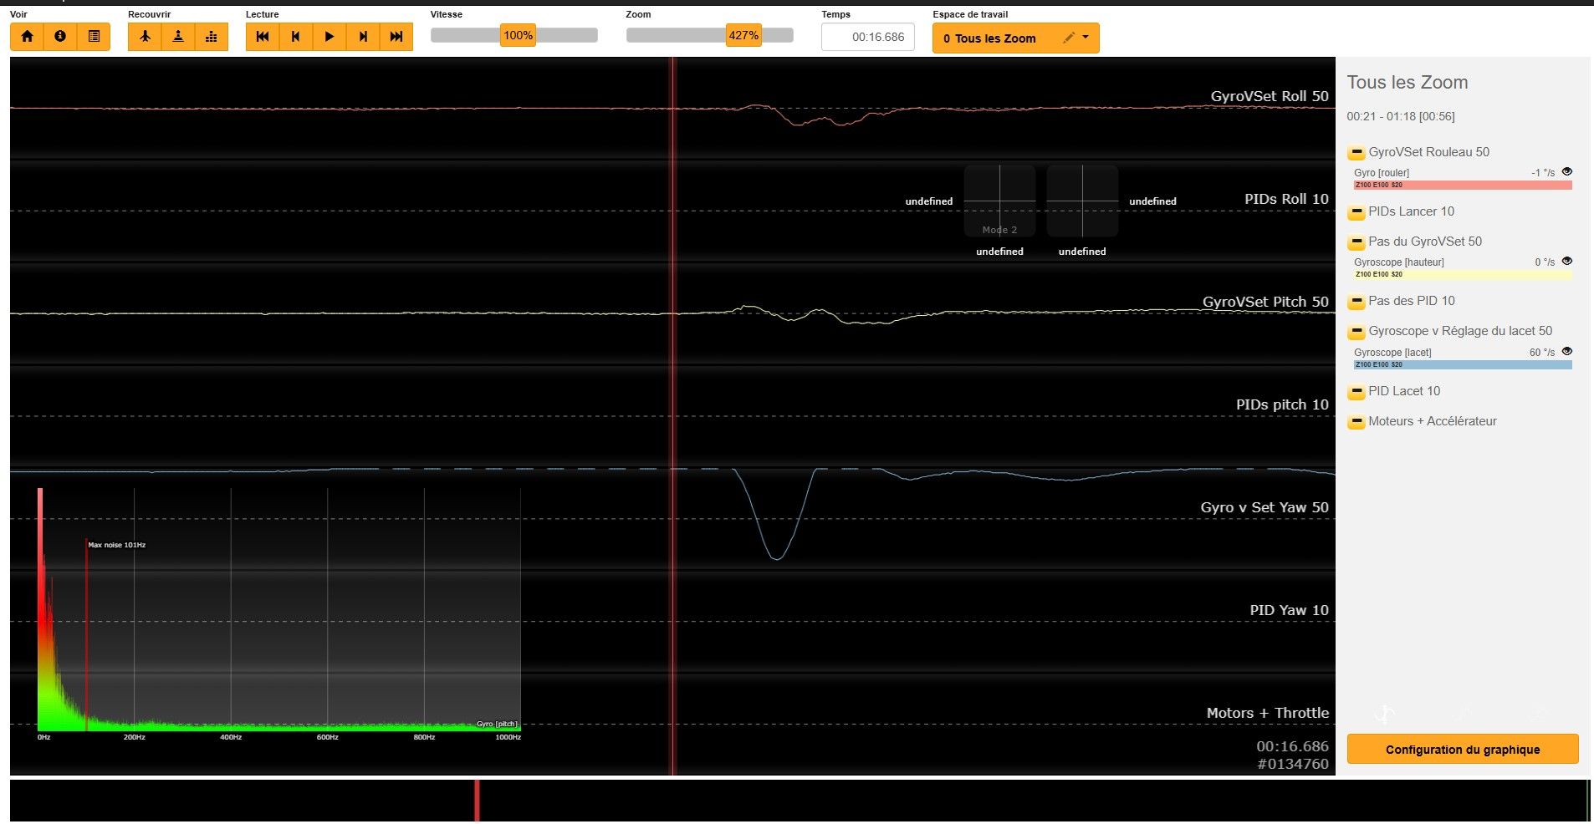Toggle visibility of the Gyro [rouler] trace

[x=1567, y=171]
